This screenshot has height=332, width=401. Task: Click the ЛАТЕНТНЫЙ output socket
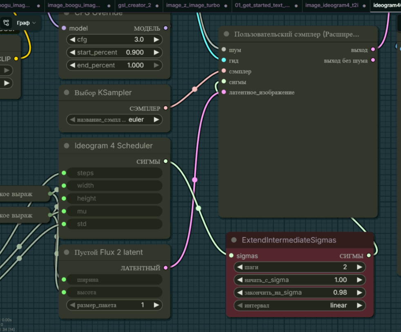tap(166, 268)
